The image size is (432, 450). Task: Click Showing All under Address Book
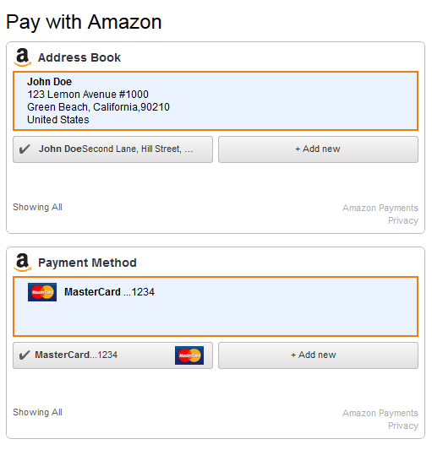pyautogui.click(x=37, y=207)
